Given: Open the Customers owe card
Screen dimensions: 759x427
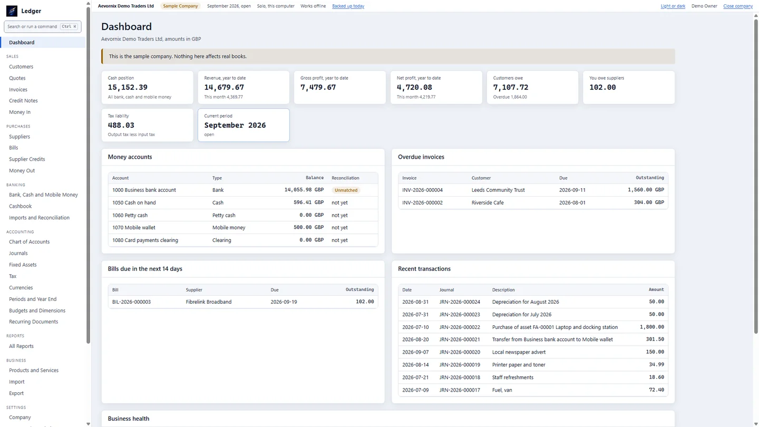Looking at the screenshot, I should point(532,88).
